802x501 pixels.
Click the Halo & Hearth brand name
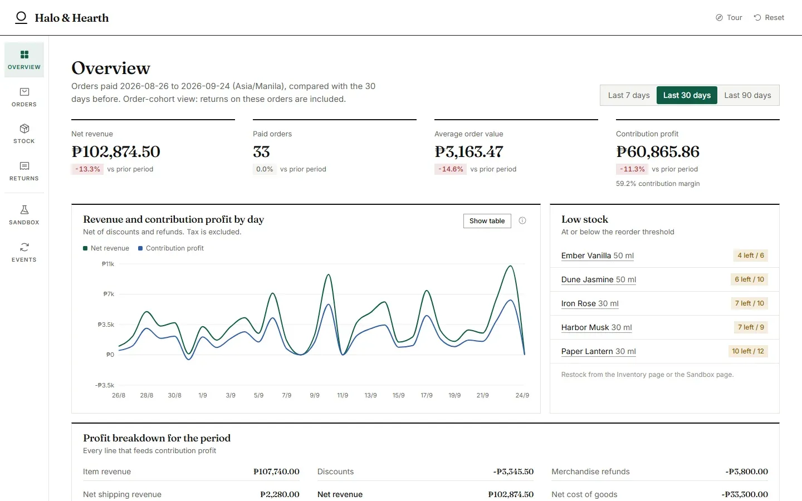pyautogui.click(x=72, y=18)
